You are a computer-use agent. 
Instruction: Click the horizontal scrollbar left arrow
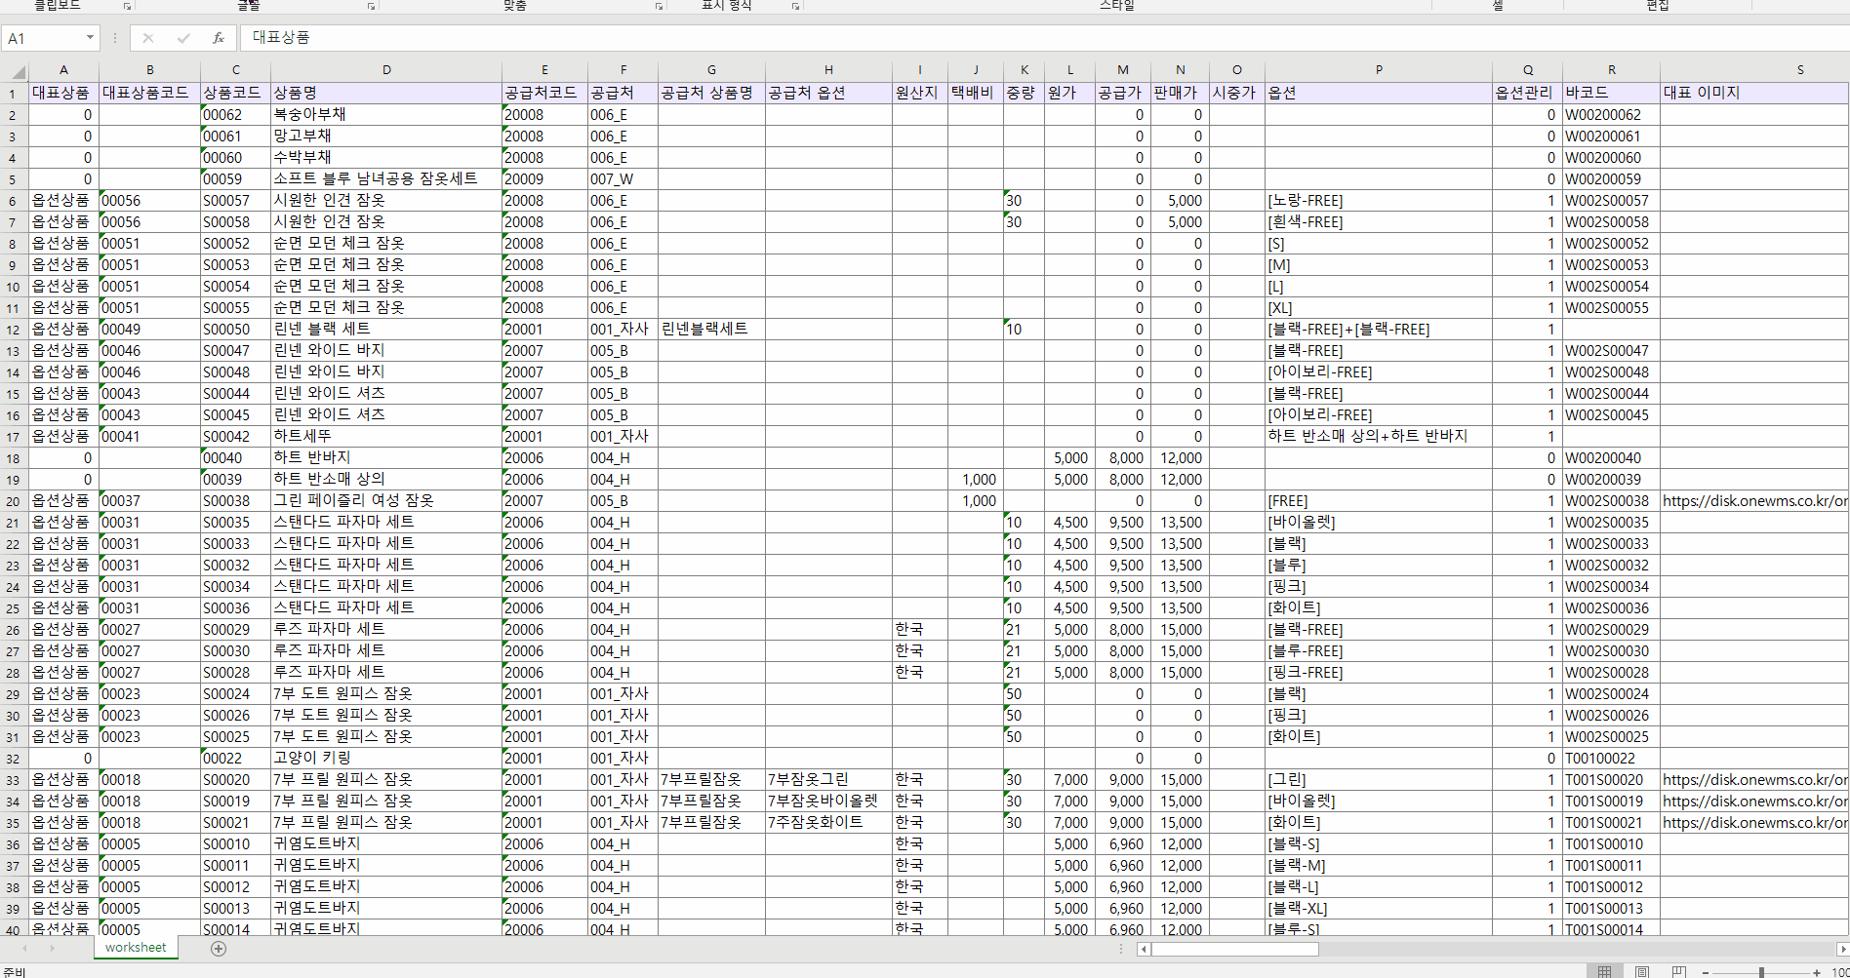[1144, 949]
